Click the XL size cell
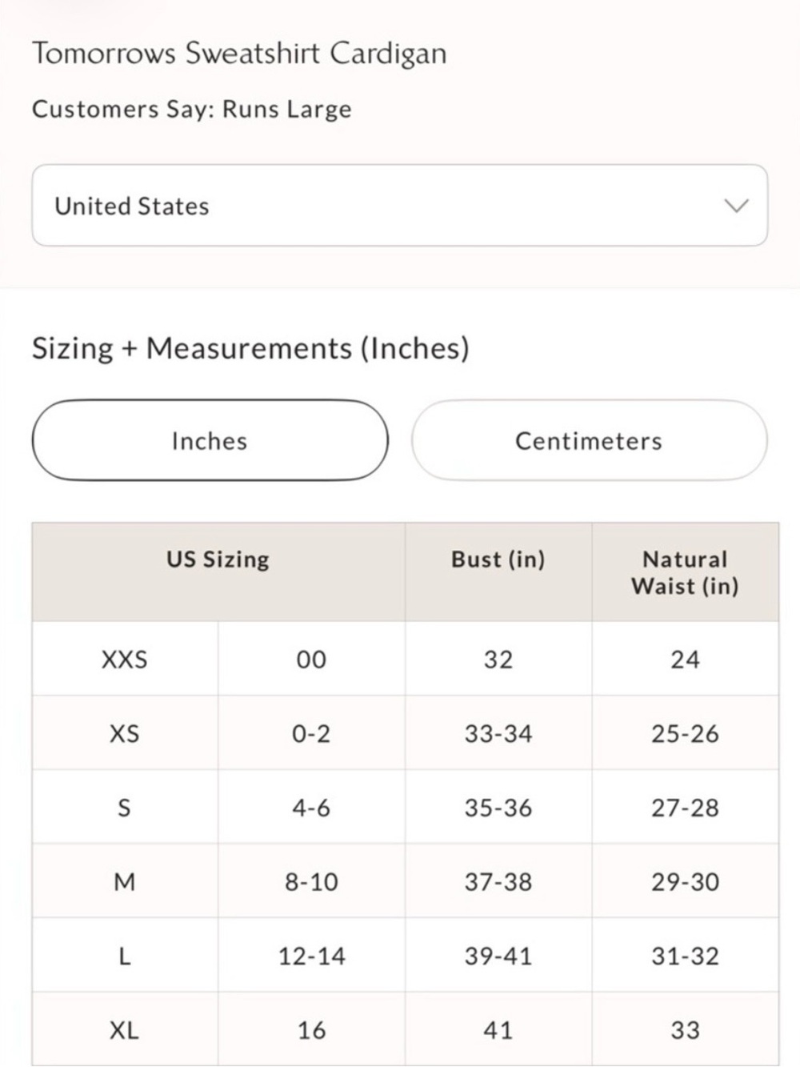800x1067 pixels. coord(125,1029)
